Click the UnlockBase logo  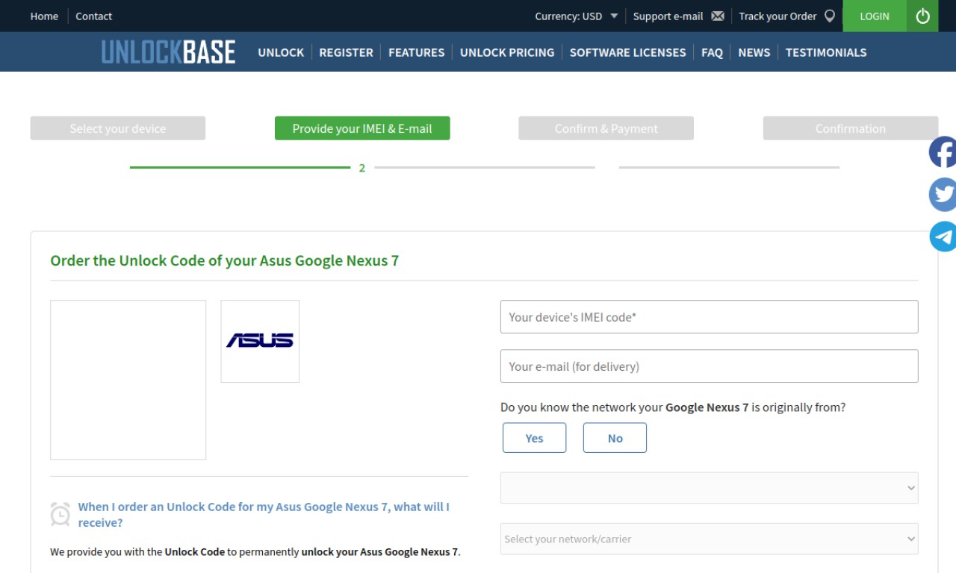[x=168, y=52]
